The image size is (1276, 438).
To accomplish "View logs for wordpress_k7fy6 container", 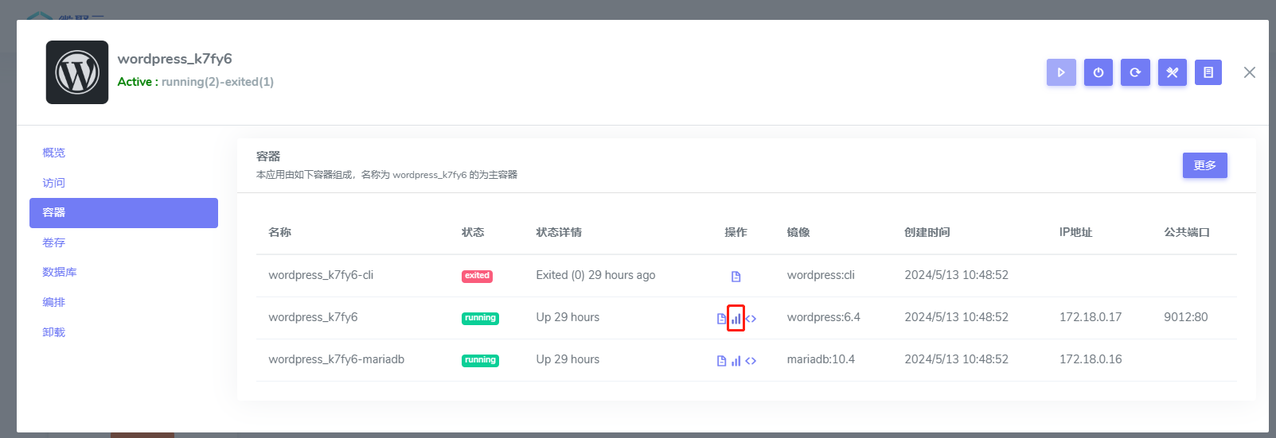I will click(x=721, y=319).
